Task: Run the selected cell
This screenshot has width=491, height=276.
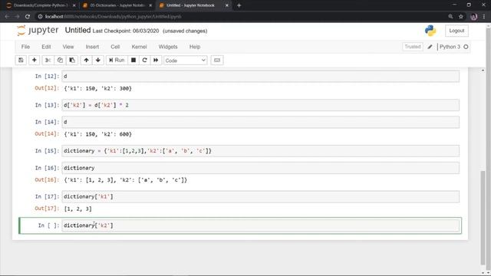Action: tap(117, 60)
